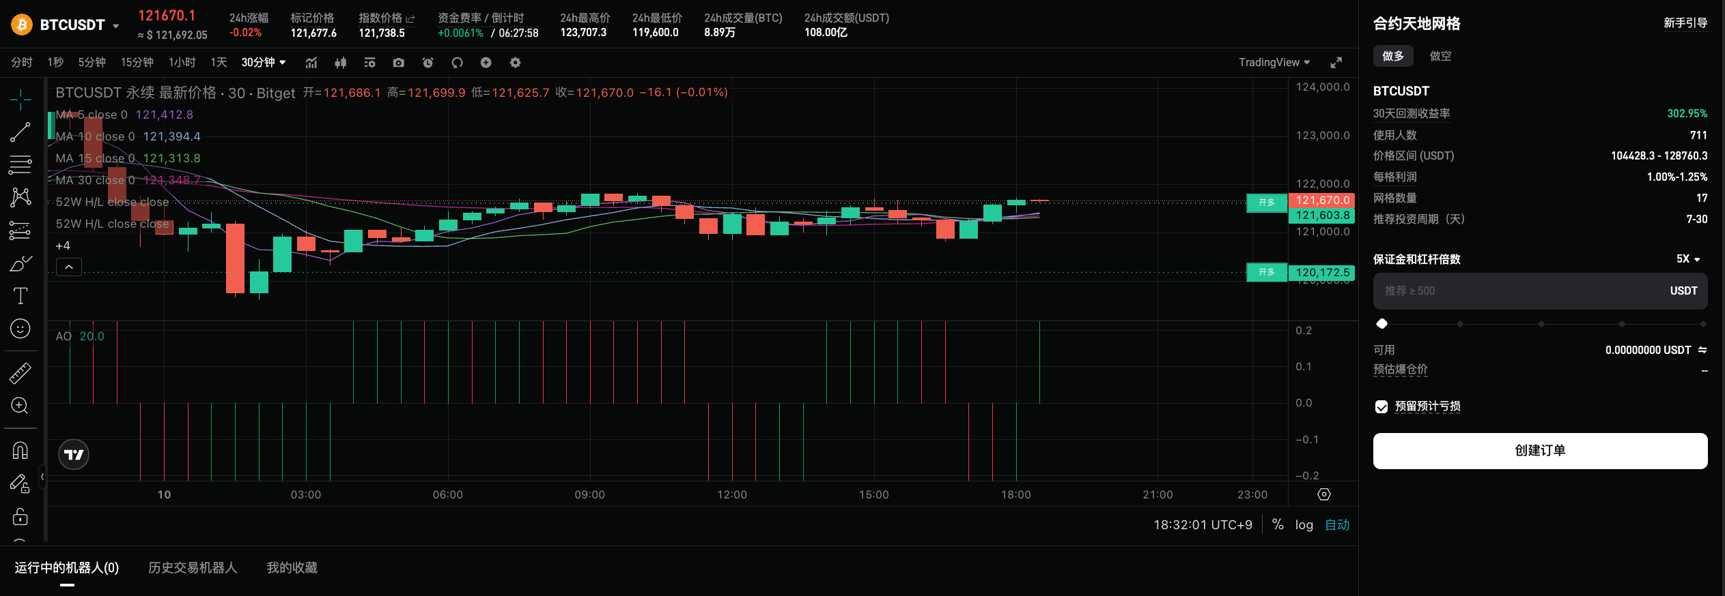This screenshot has width=1725, height=596.
Task: Open the TradingView chart type dropdown
Action: [x=1274, y=63]
